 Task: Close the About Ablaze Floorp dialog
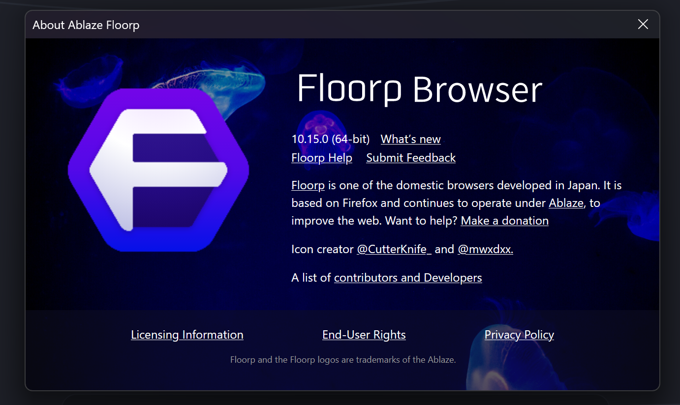click(643, 24)
